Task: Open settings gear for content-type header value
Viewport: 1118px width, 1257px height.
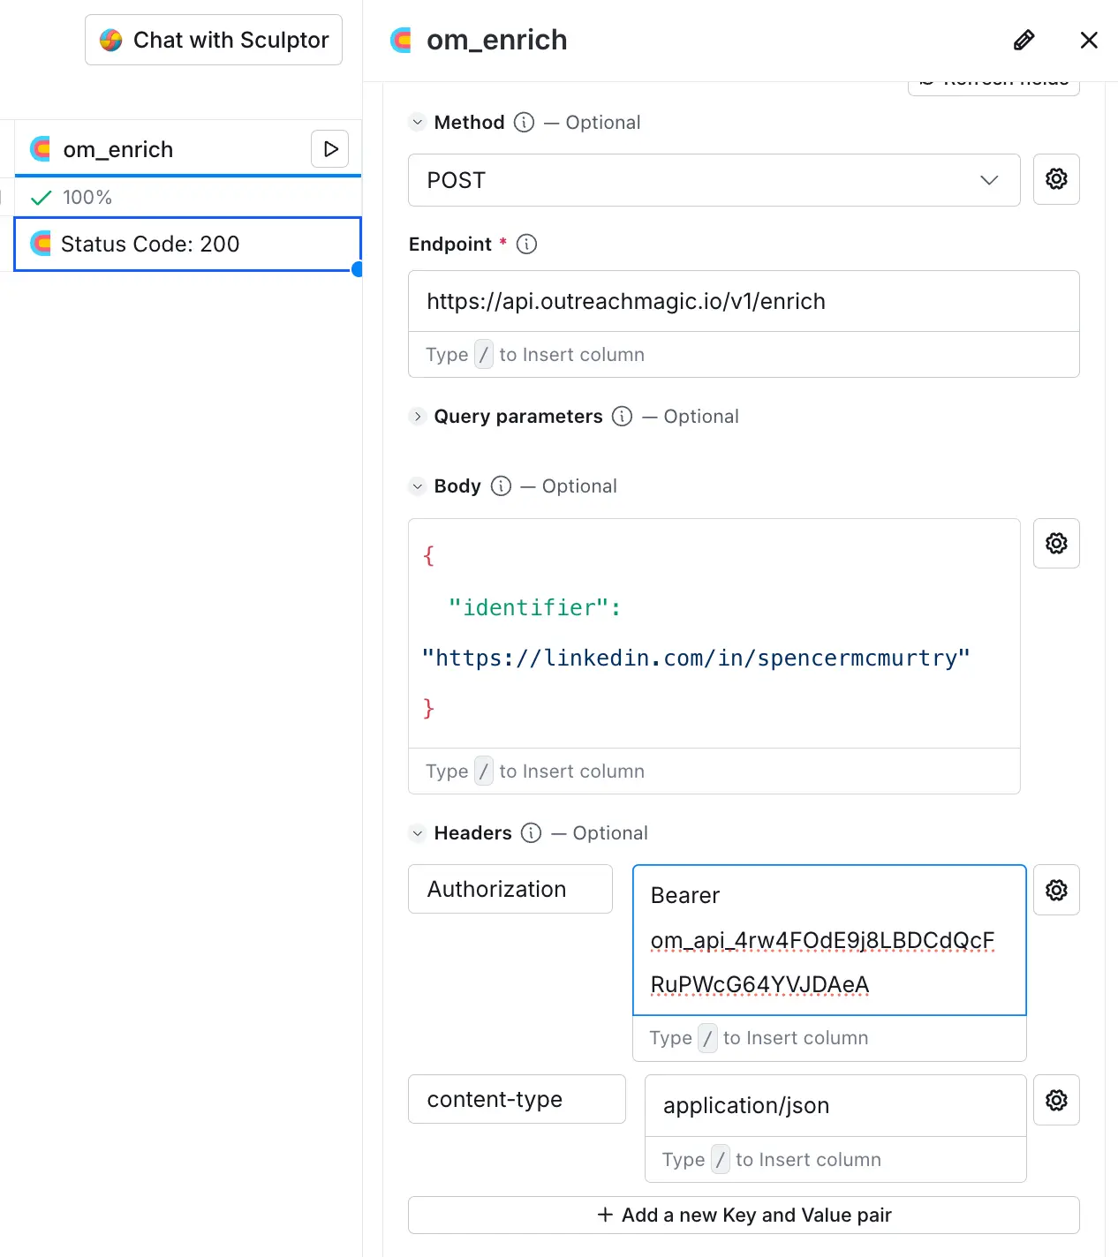Action: point(1056,1100)
